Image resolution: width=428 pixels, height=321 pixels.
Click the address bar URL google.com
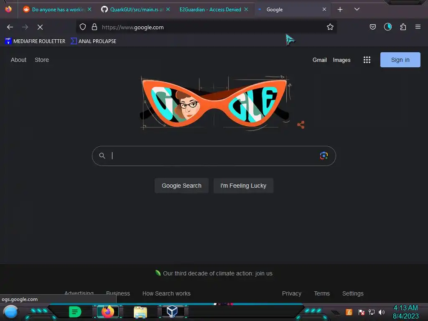point(132,27)
